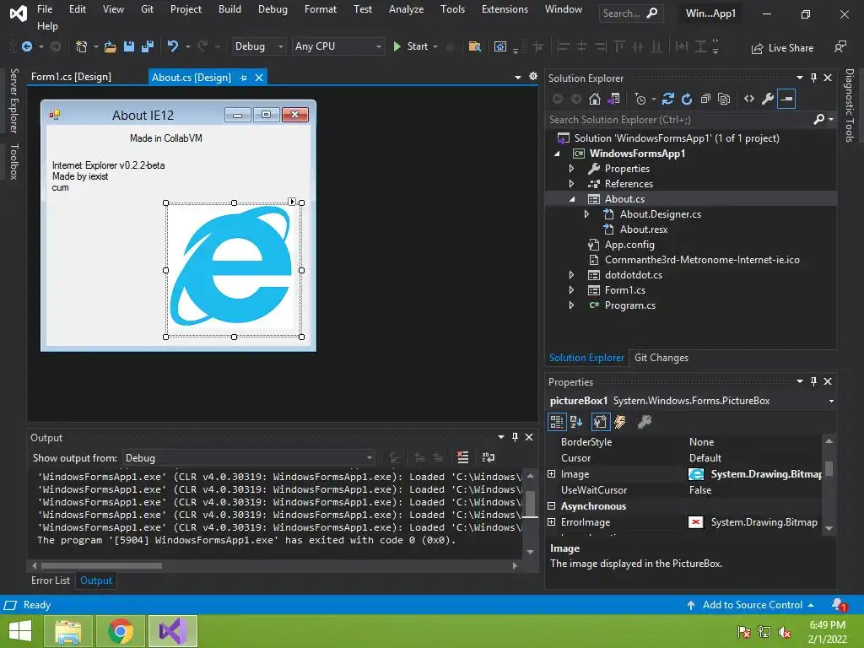Click the Pending Changes Filter clock icon
Image resolution: width=864 pixels, height=648 pixels.
(640, 100)
